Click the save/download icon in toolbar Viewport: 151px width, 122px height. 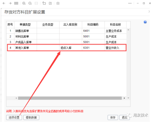point(58,3)
